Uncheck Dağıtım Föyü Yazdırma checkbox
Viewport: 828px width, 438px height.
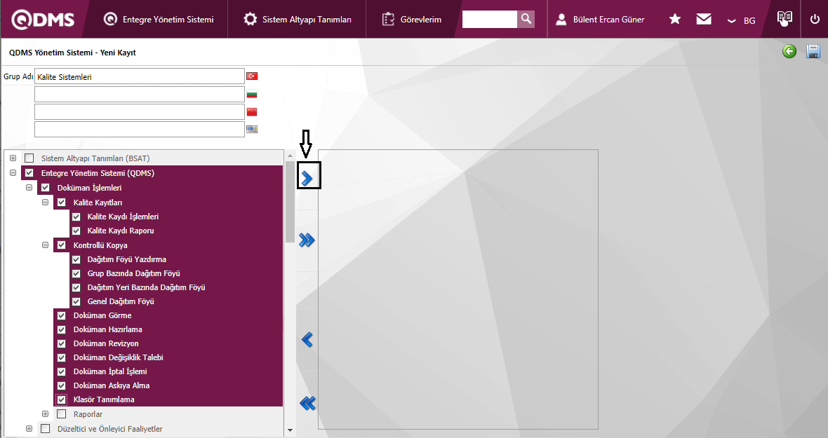[76, 259]
